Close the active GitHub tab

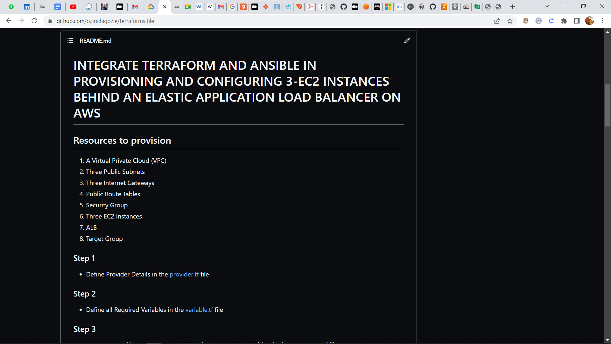pyautogui.click(x=165, y=7)
